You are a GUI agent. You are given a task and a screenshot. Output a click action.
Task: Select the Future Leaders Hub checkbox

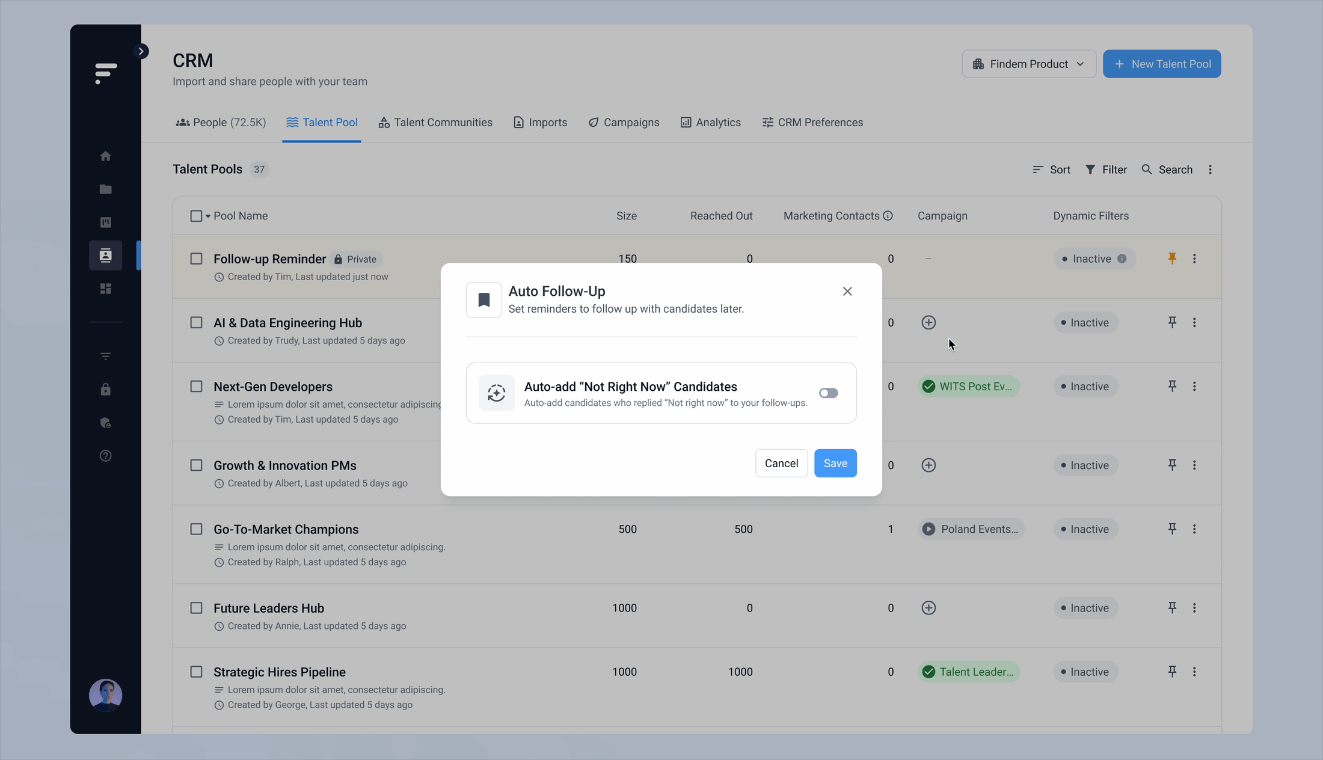(x=196, y=608)
